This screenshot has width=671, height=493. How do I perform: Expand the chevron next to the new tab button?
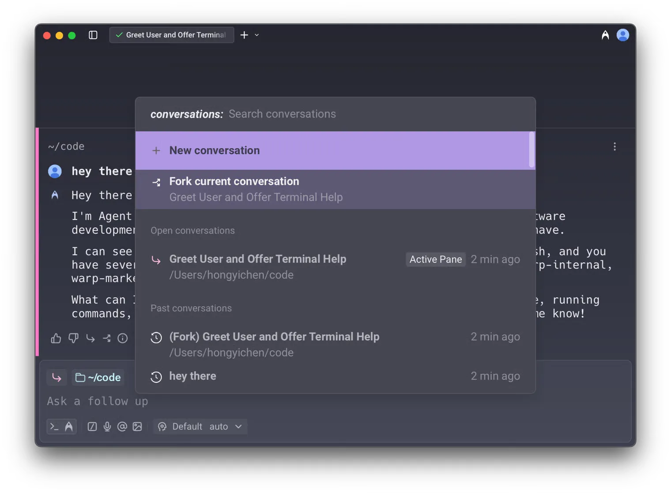point(256,35)
